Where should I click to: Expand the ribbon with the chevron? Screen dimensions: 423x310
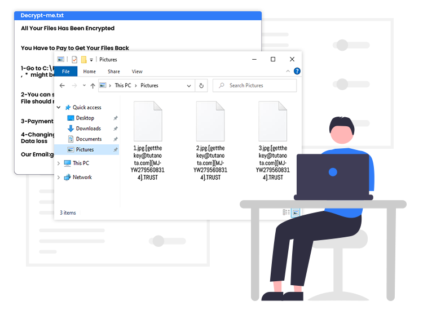(x=288, y=71)
